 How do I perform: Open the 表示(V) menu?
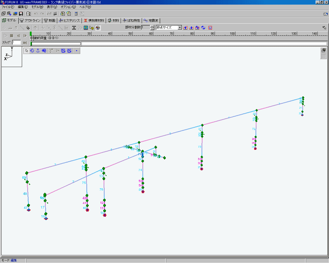[x=52, y=7]
